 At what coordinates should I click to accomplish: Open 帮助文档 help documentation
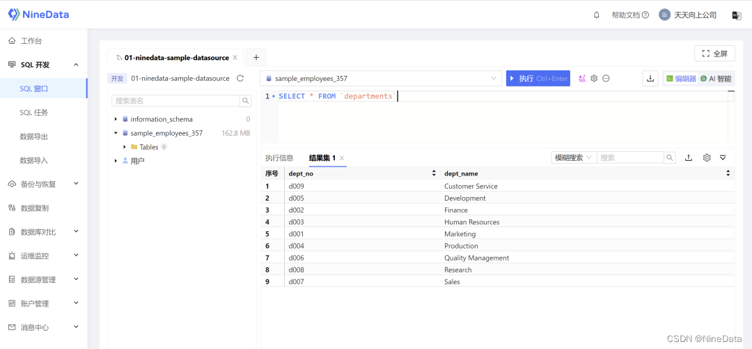click(x=630, y=15)
